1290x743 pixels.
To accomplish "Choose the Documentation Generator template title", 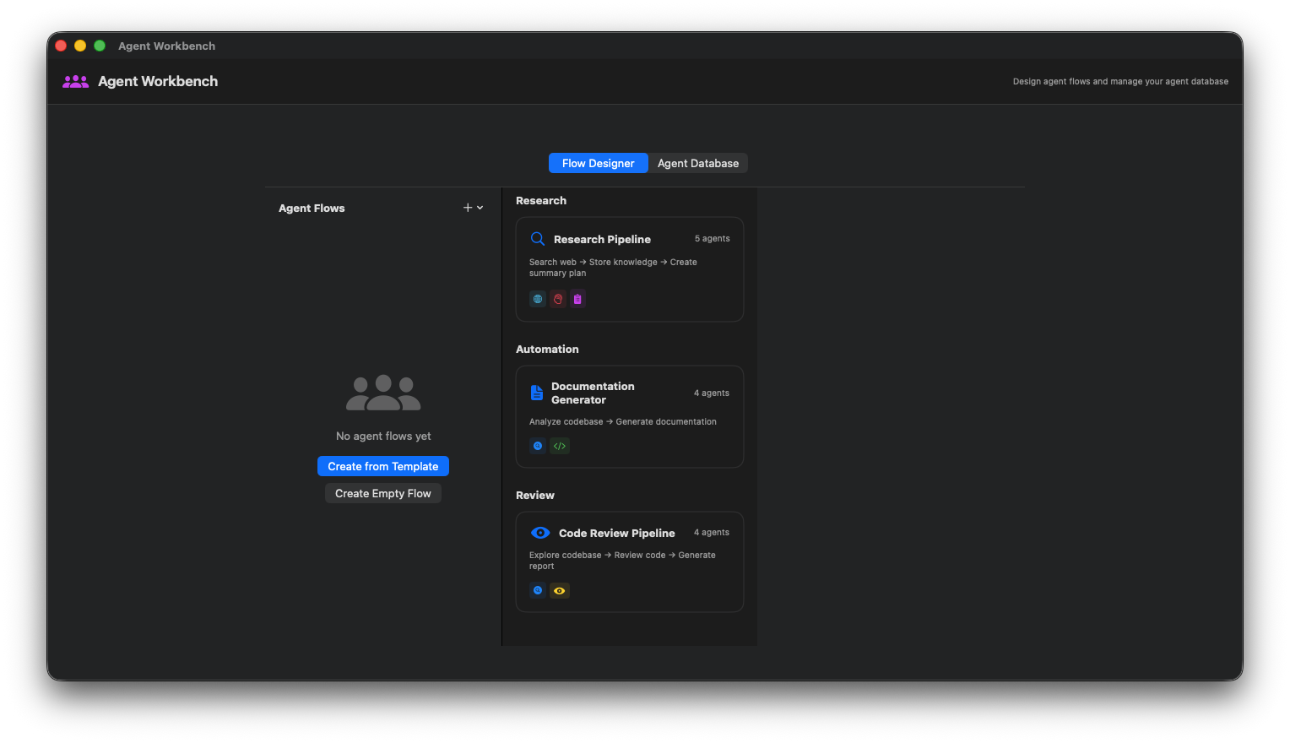I will pyautogui.click(x=593, y=393).
